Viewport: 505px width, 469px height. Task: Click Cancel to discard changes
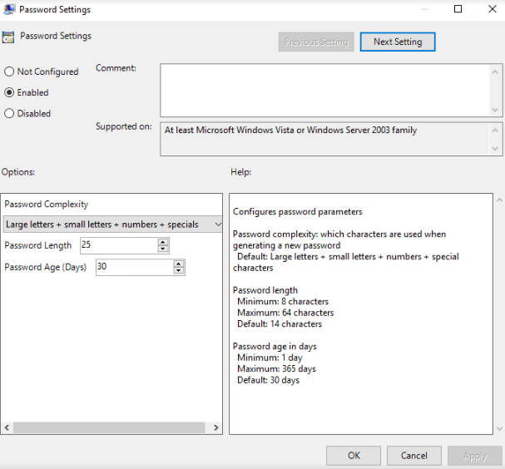click(414, 456)
